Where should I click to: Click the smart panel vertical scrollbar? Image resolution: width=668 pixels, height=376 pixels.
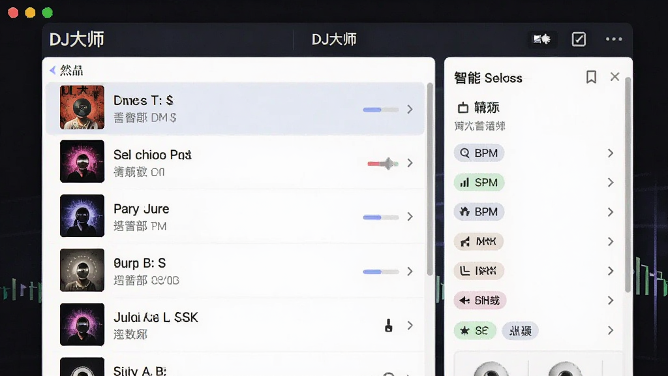pyautogui.click(x=628, y=184)
